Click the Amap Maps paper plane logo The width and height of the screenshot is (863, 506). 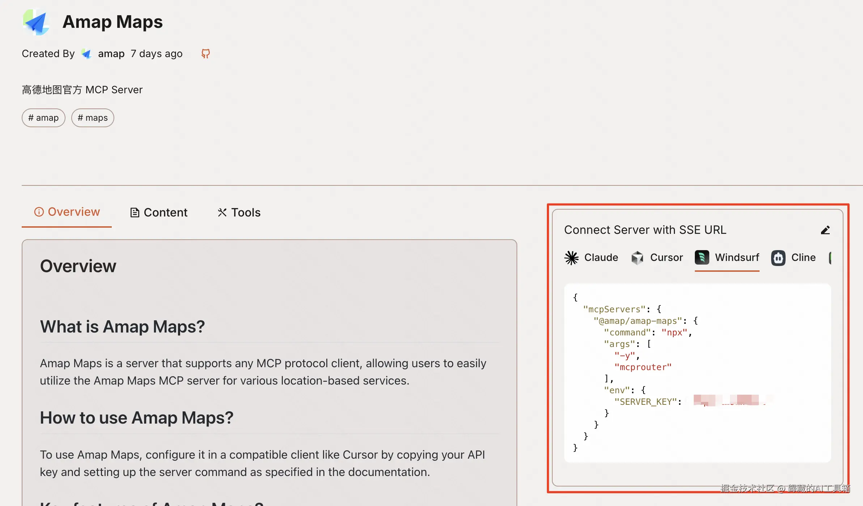(36, 22)
